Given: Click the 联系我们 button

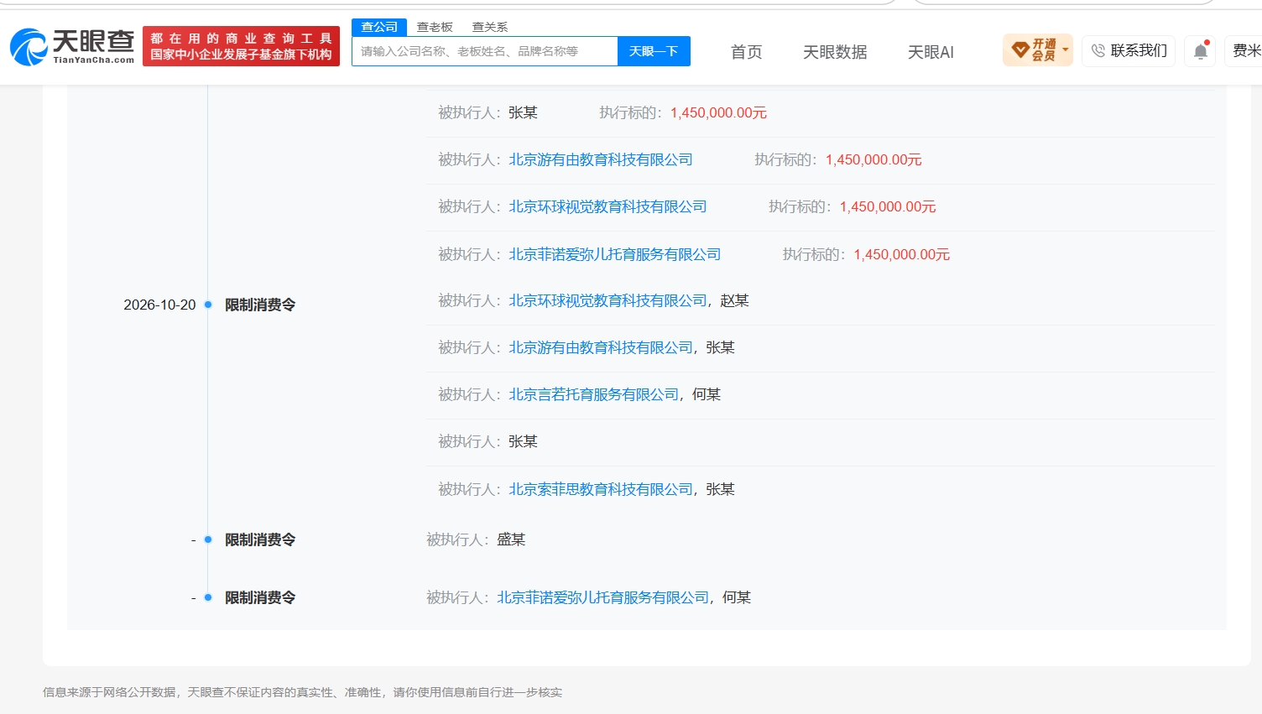Looking at the screenshot, I should point(1129,51).
